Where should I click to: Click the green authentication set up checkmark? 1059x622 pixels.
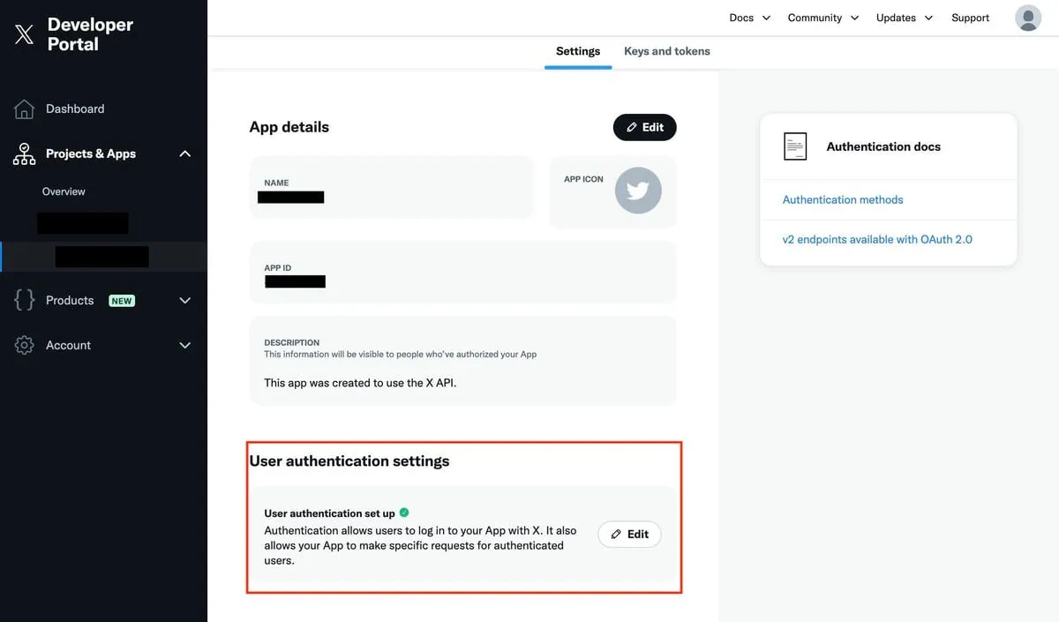tap(404, 513)
